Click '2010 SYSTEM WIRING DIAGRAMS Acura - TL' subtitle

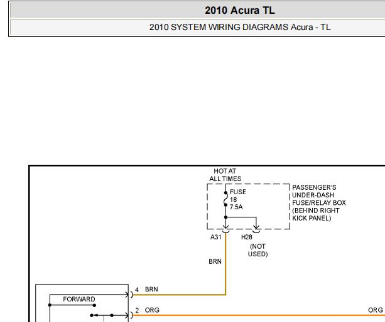coord(240,27)
